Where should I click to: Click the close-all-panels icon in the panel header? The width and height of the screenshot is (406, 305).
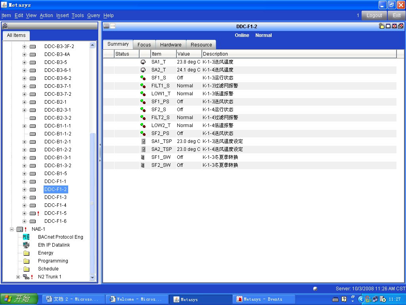point(401,26)
